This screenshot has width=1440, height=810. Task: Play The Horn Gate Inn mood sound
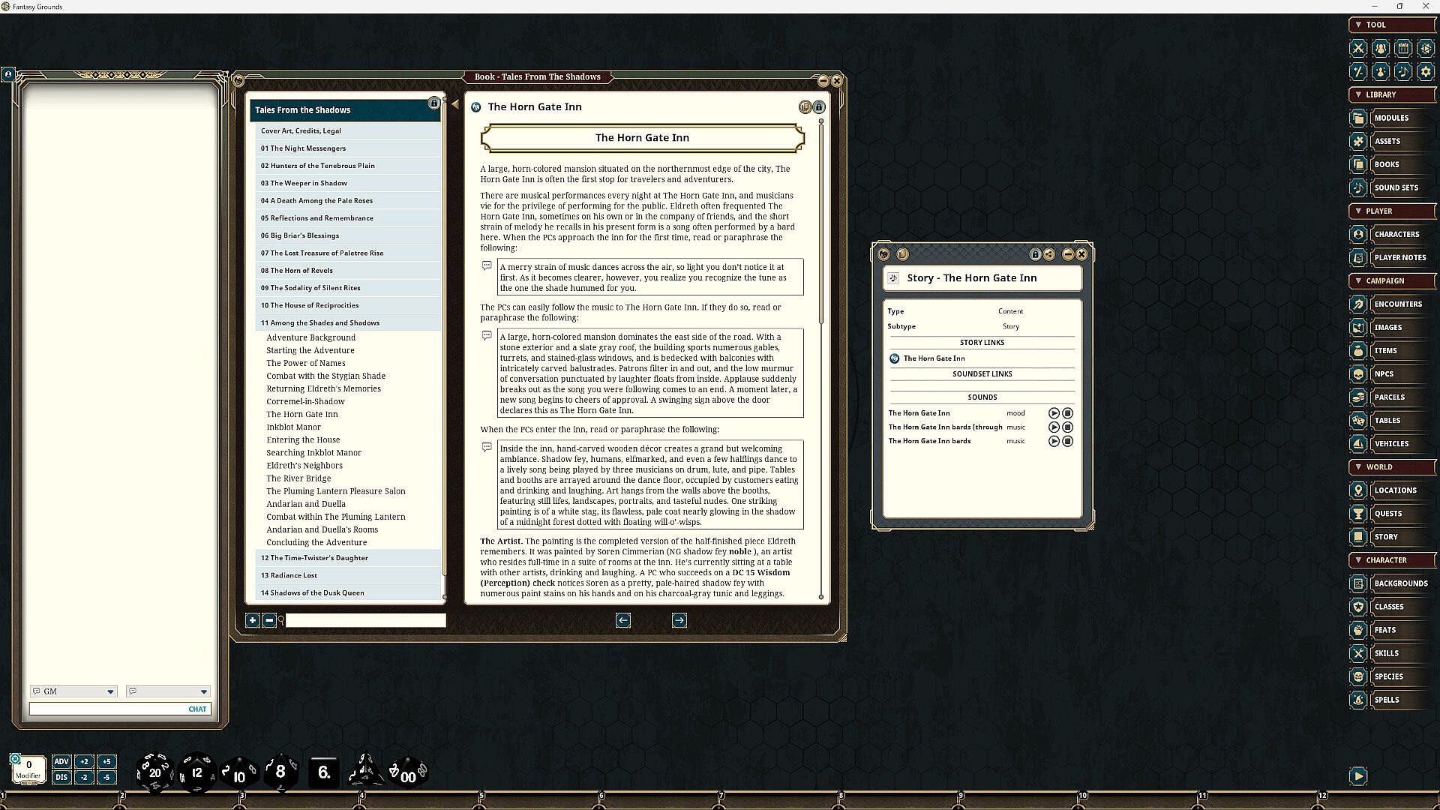[x=1054, y=413]
